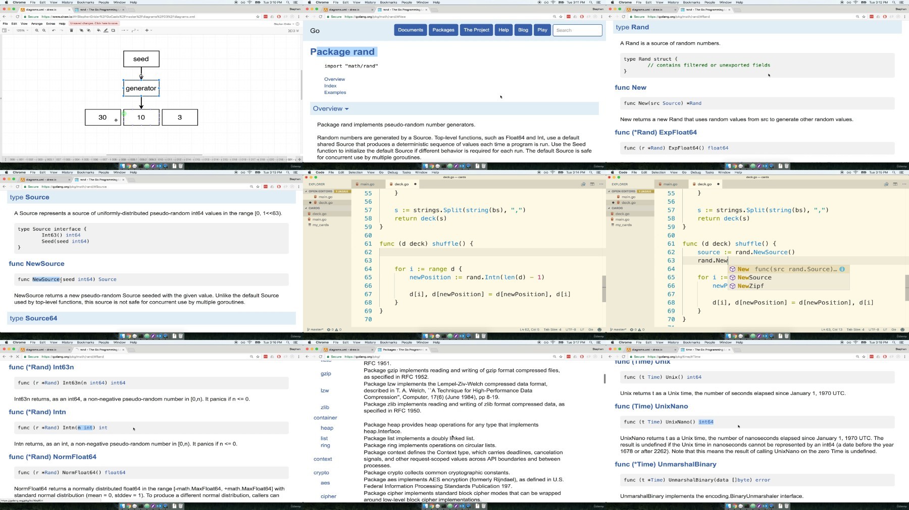
Task: Open the Extras menu in draw.io
Action: [x=50, y=24]
